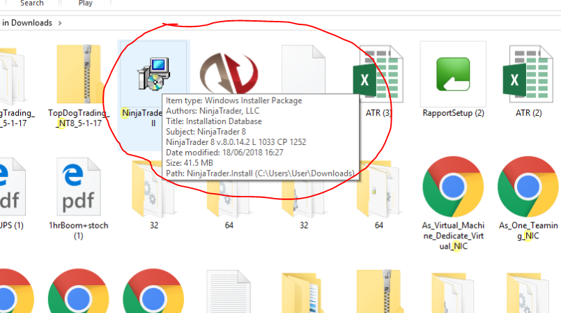561x313 pixels.
Task: Select the As_Virtual_Machine_Dedicate_Virtual_NIC Chrome icon
Action: pyautogui.click(x=453, y=187)
